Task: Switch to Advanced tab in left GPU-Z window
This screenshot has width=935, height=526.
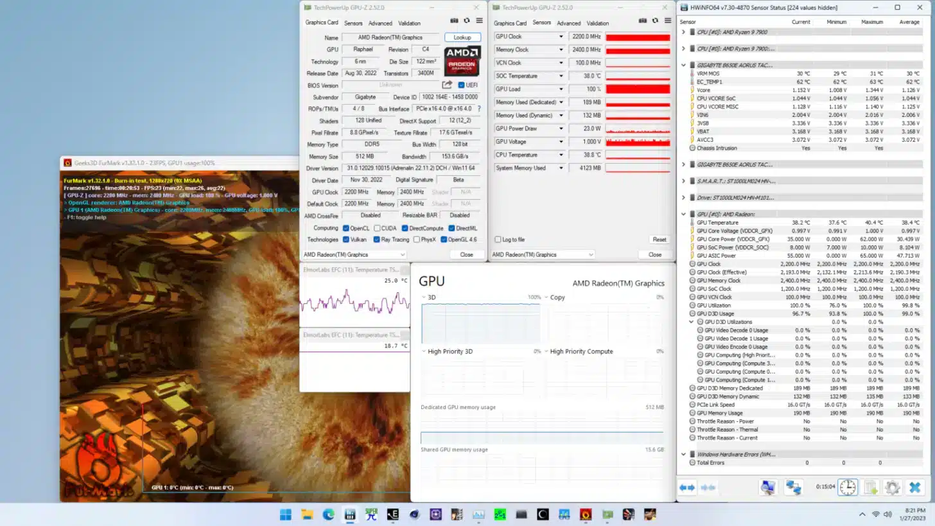Action: pyautogui.click(x=380, y=23)
